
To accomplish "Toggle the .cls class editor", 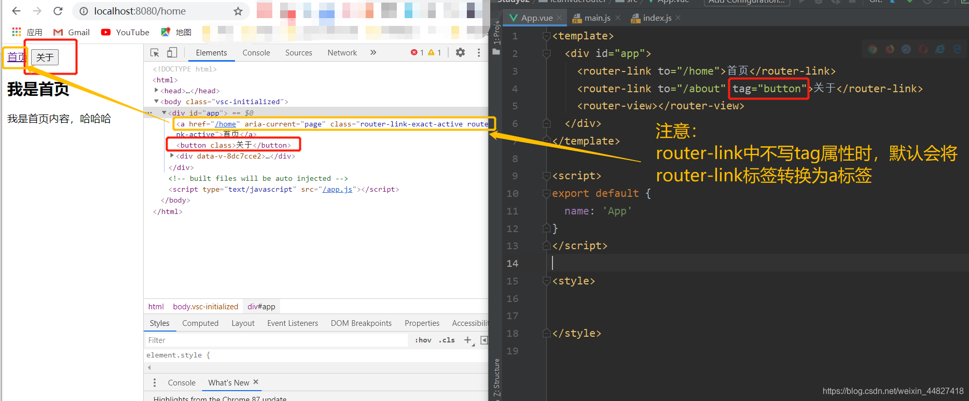I will (447, 340).
